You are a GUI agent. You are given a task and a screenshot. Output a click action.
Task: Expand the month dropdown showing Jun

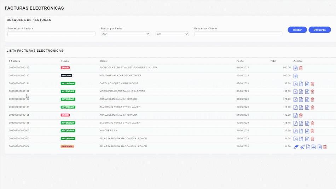coord(172,34)
